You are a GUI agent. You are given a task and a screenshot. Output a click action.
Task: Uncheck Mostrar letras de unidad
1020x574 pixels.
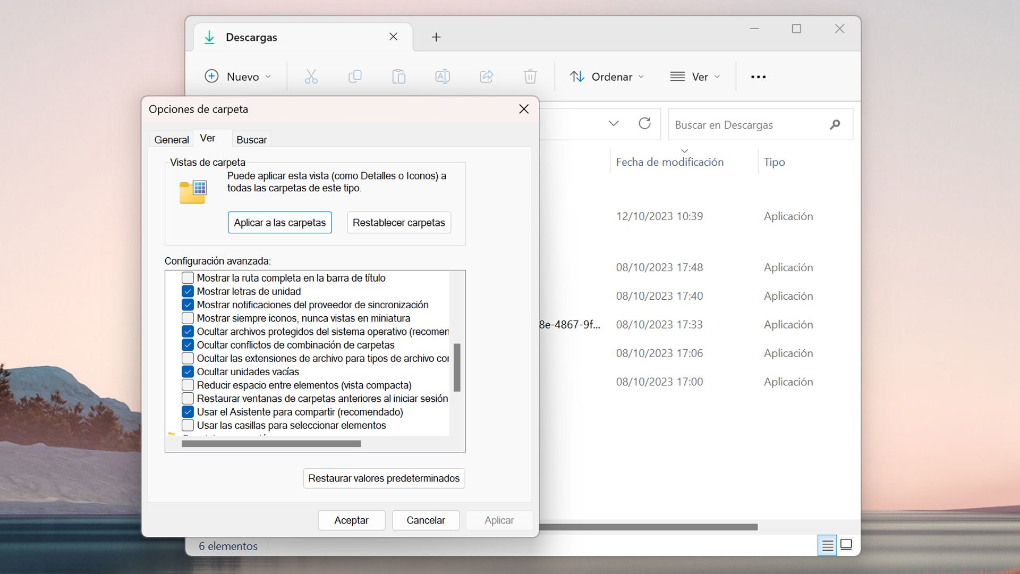(187, 291)
